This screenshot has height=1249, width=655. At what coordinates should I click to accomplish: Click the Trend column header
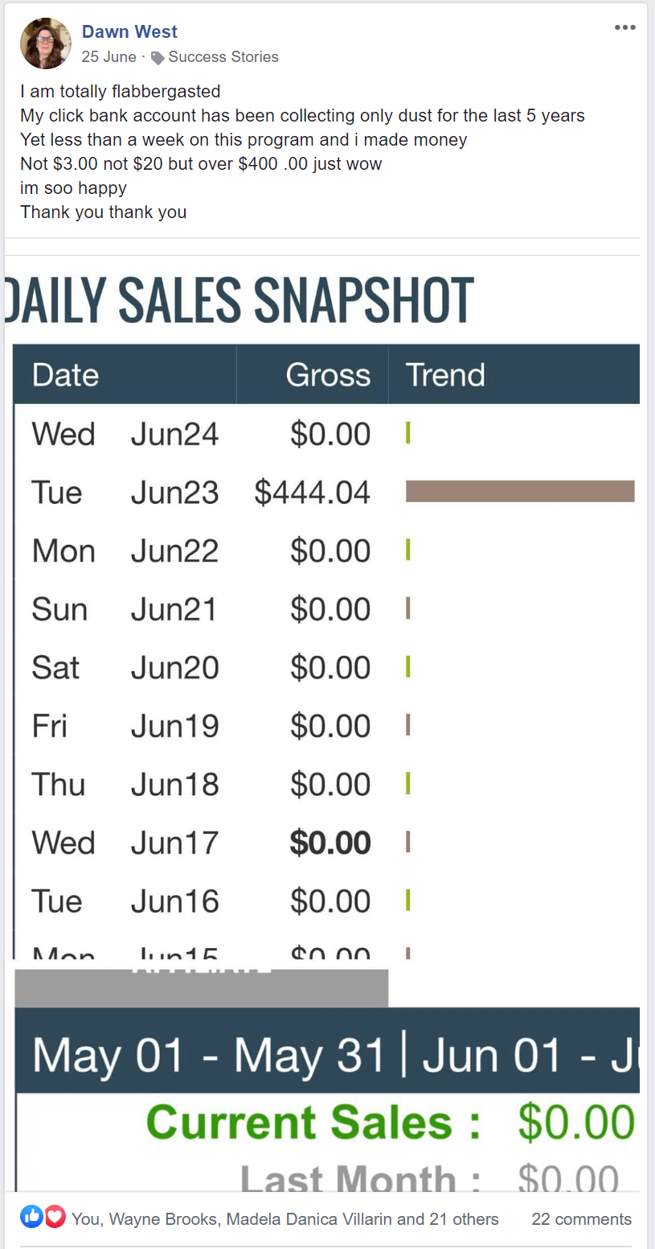(445, 375)
